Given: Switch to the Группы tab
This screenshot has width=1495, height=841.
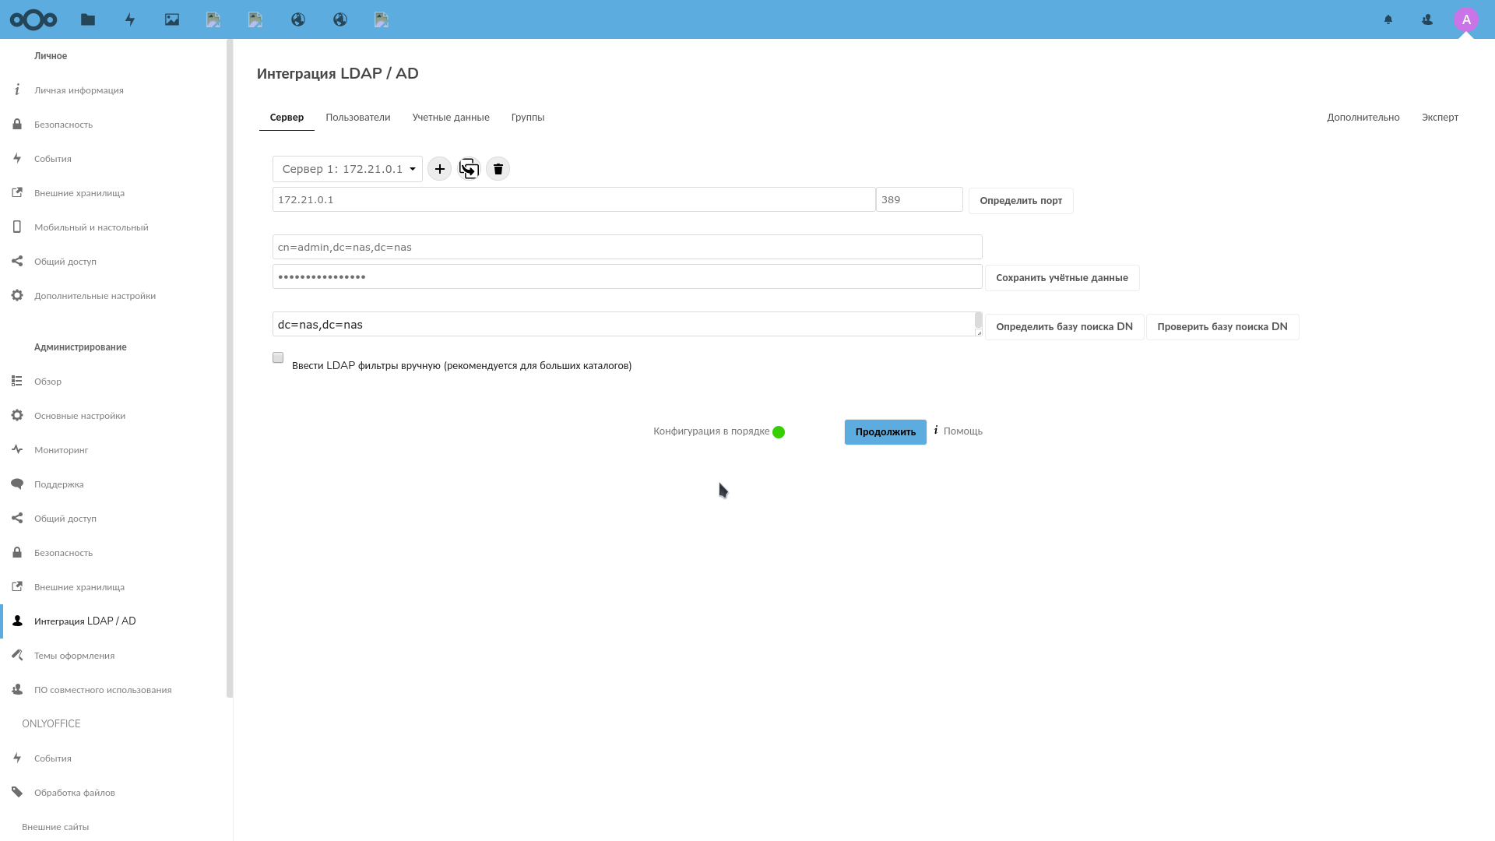Looking at the screenshot, I should (528, 118).
